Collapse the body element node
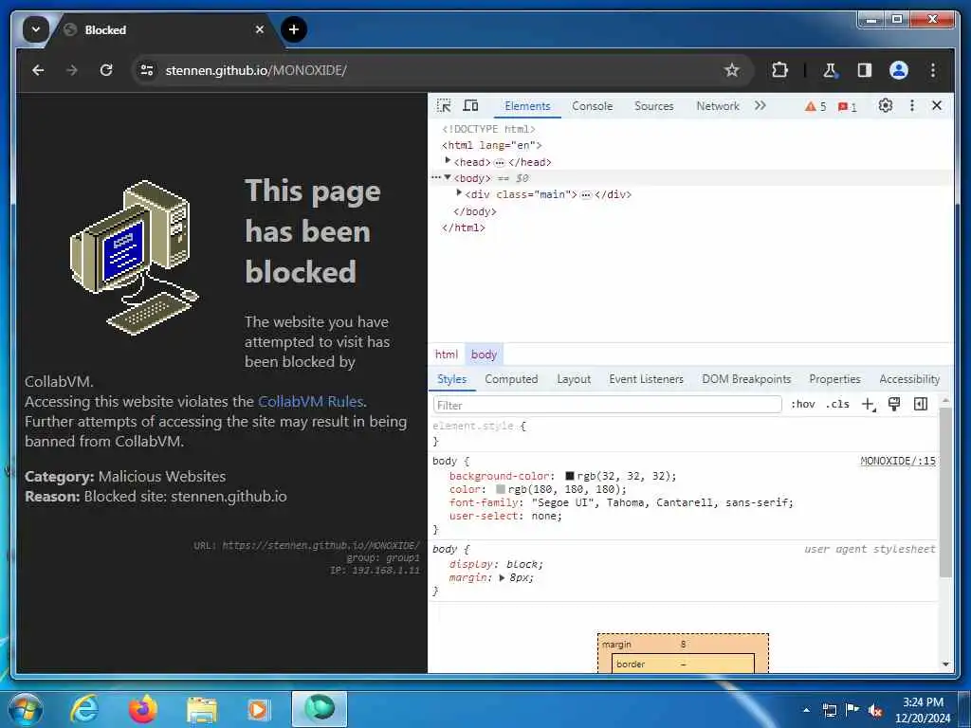The height and width of the screenshot is (728, 971). (448, 177)
